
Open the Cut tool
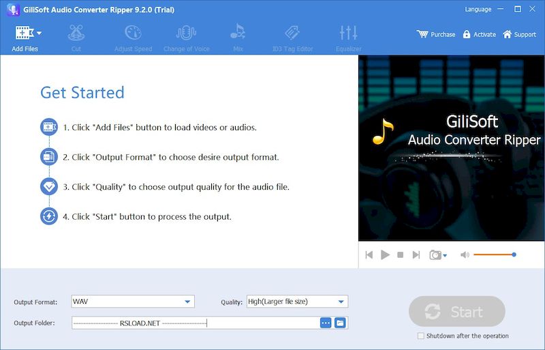(76, 33)
